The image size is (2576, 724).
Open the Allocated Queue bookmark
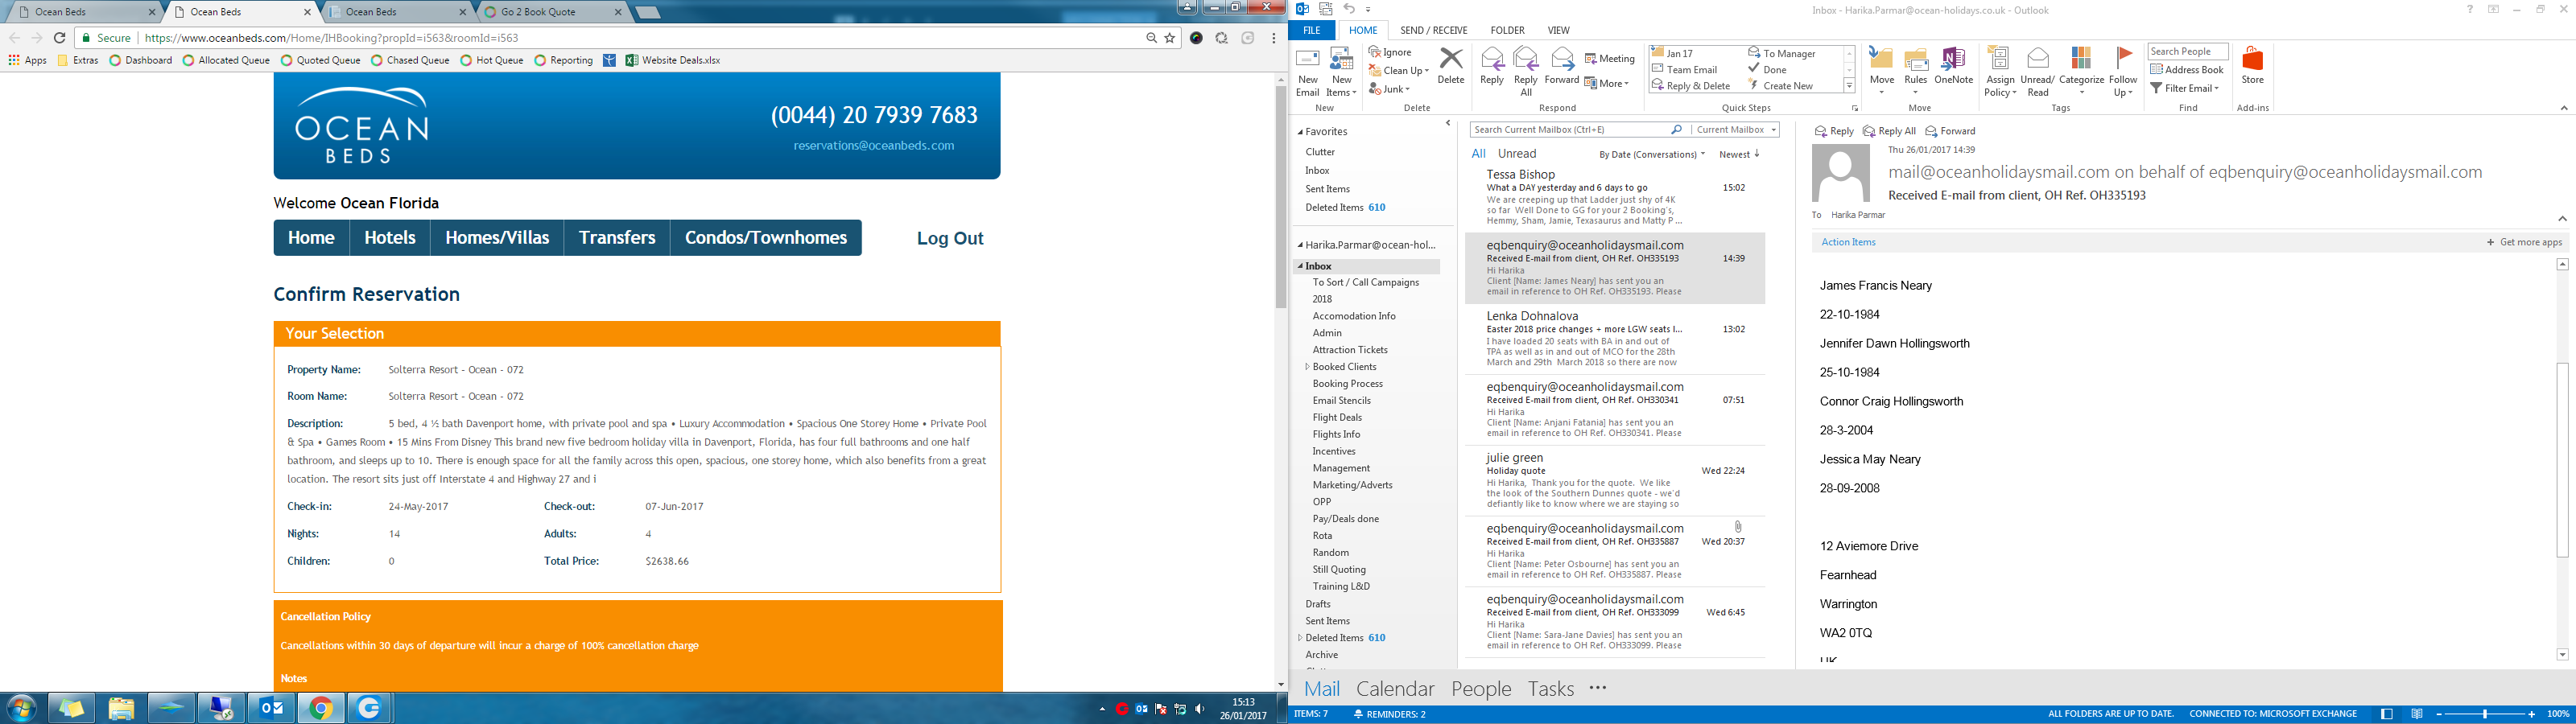225,60
